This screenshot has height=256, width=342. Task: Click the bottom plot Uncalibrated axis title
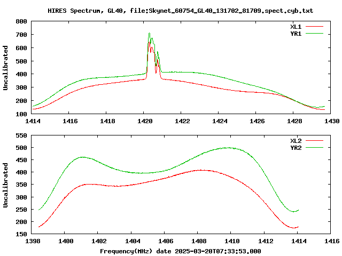tap(5, 185)
